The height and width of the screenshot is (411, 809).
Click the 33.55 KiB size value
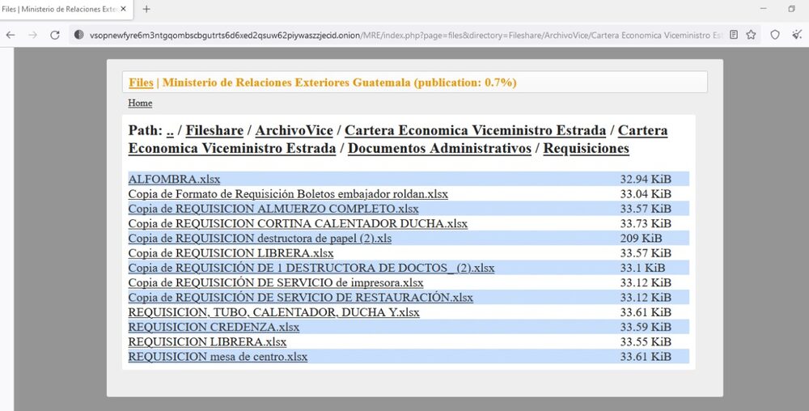646,342
